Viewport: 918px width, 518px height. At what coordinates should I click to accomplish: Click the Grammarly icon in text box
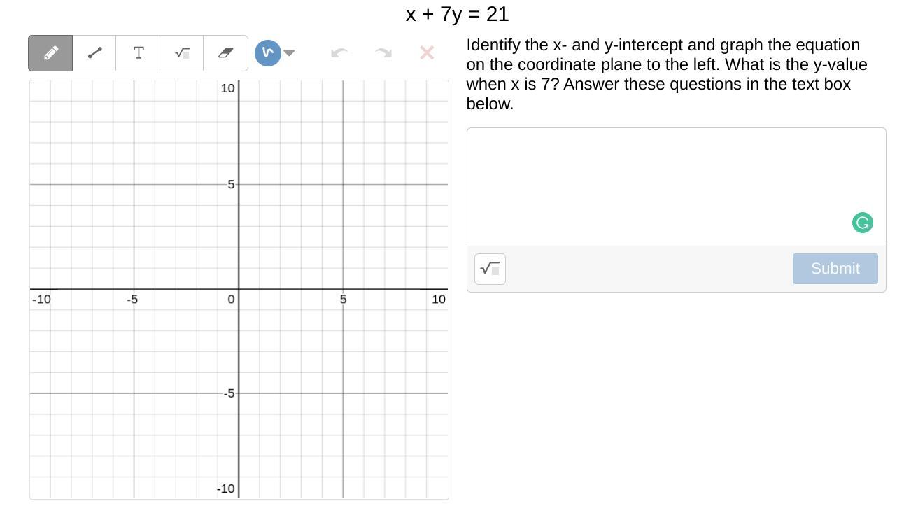pos(862,223)
